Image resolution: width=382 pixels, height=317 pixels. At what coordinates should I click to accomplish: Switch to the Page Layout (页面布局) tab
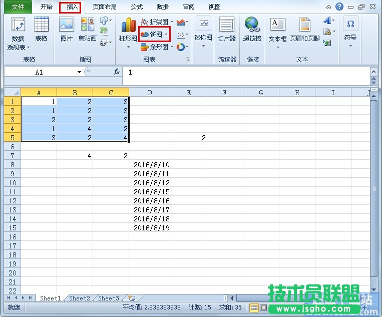click(x=105, y=7)
